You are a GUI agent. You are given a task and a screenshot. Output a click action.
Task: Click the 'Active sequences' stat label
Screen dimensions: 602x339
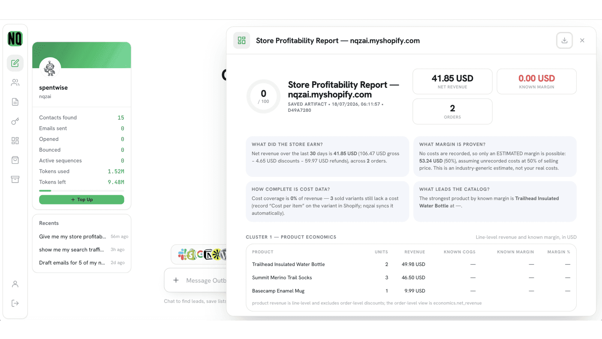[60, 160]
